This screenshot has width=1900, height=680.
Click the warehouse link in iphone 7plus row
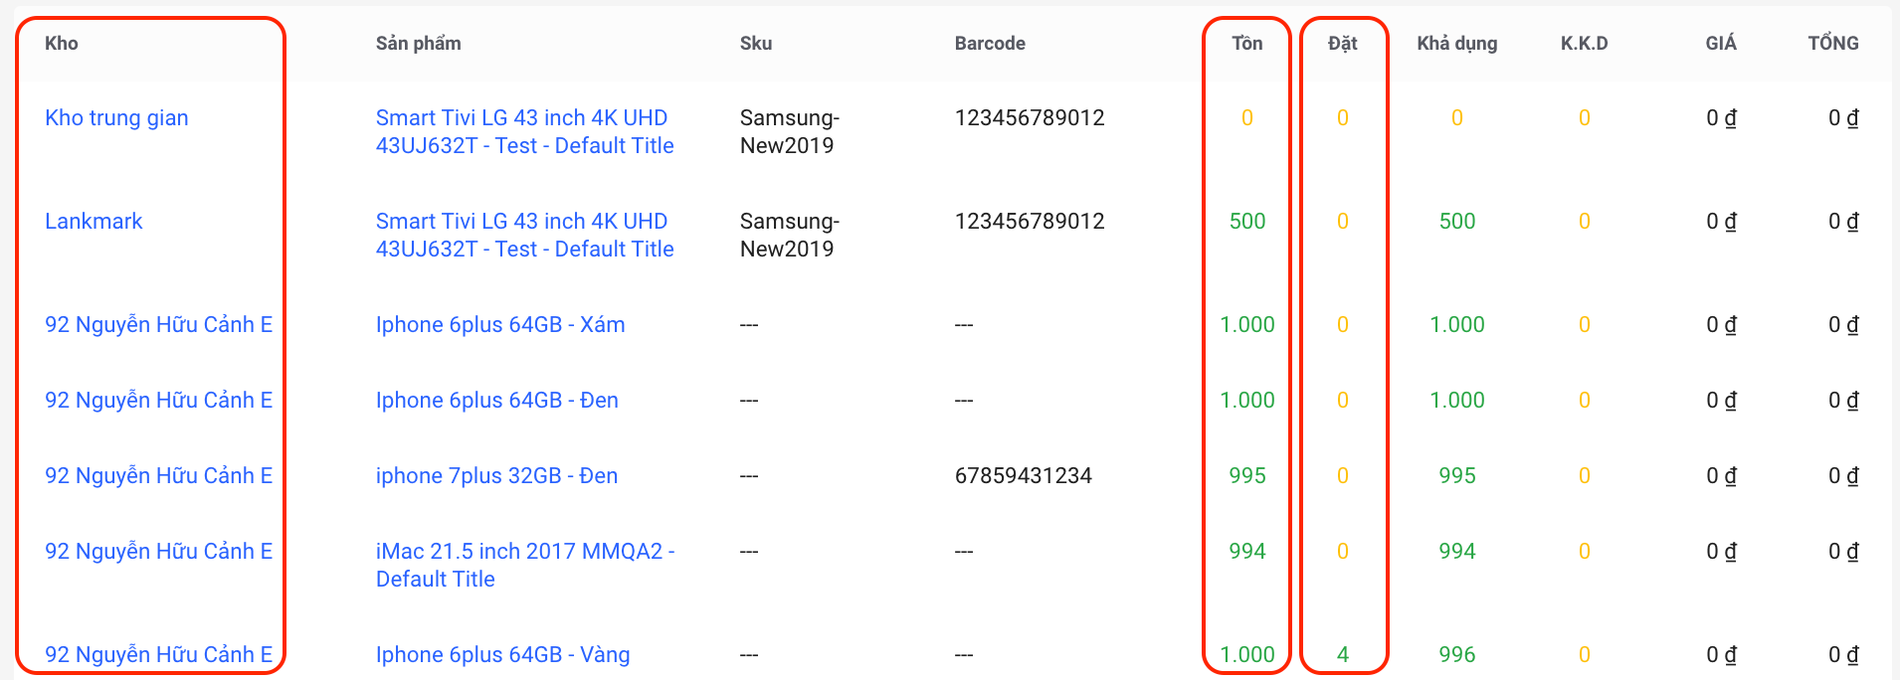[158, 475]
